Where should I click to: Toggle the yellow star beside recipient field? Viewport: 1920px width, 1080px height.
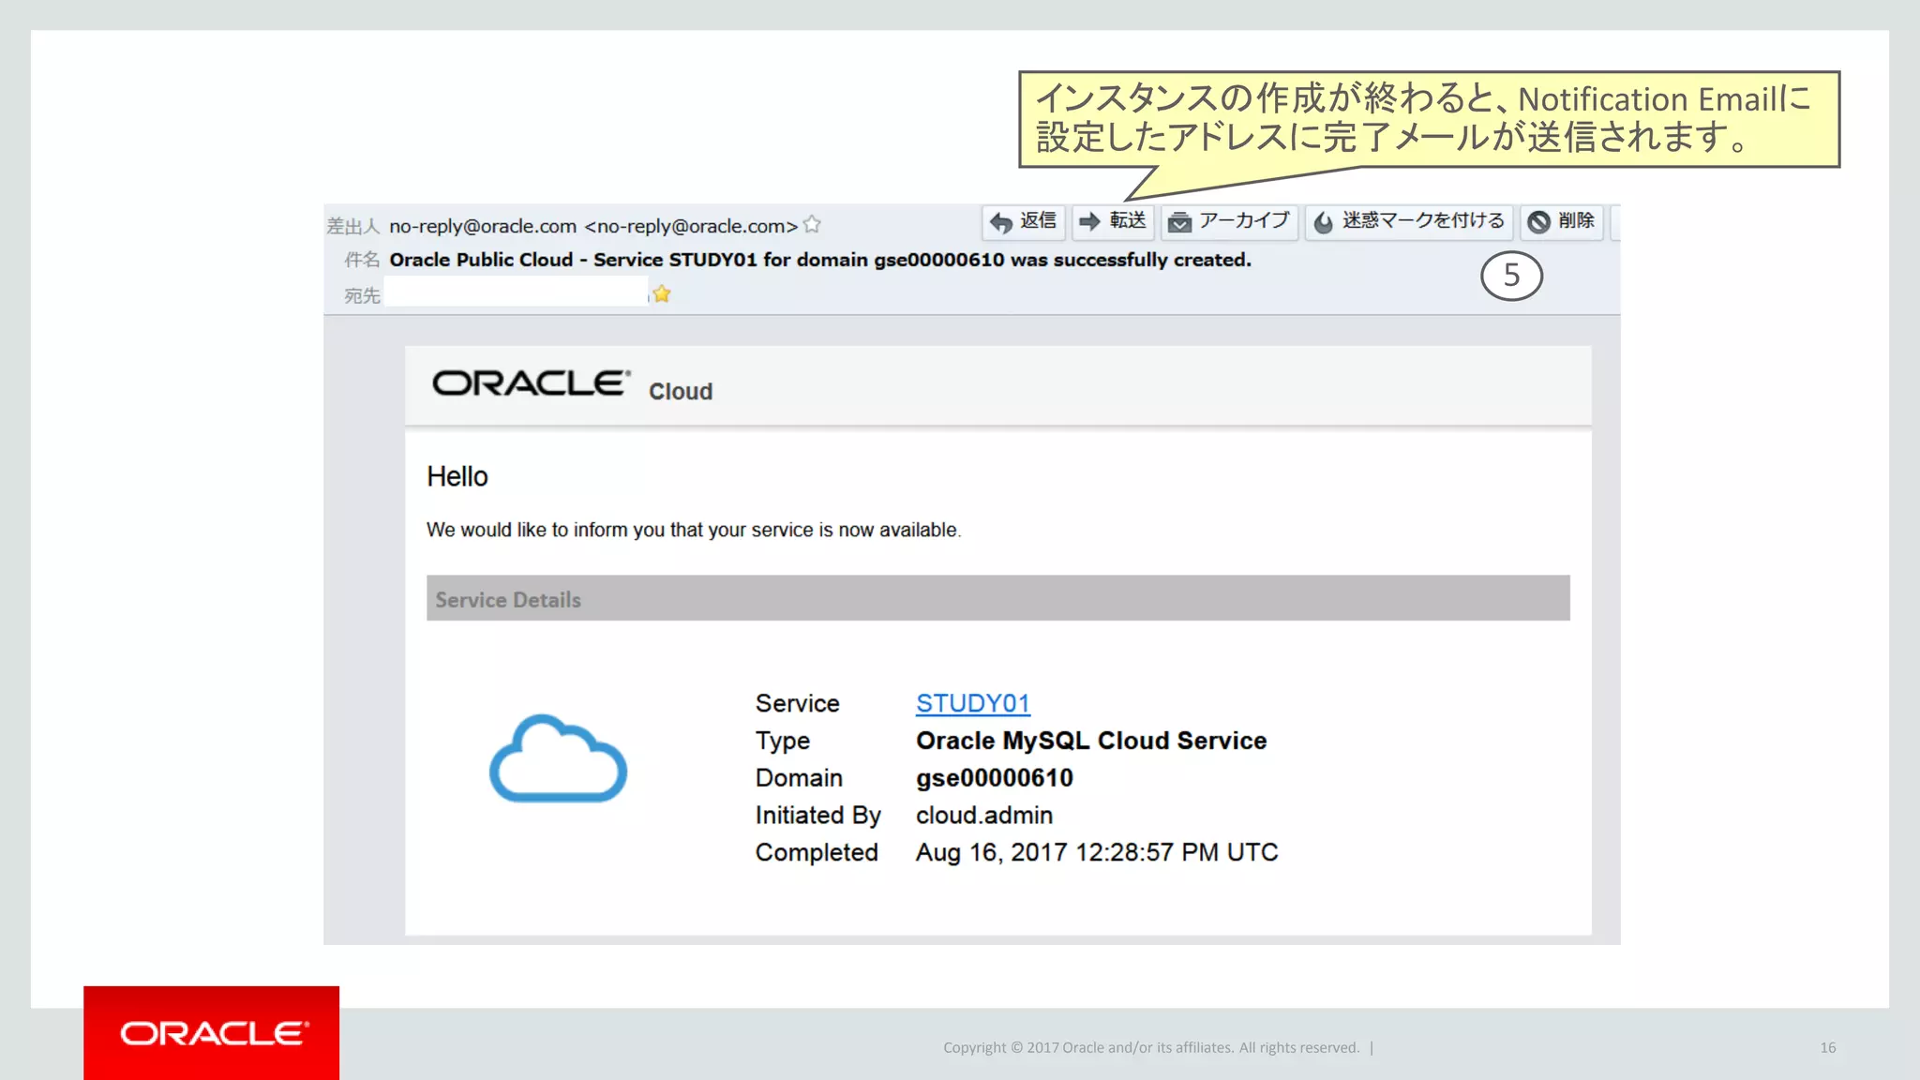click(662, 294)
